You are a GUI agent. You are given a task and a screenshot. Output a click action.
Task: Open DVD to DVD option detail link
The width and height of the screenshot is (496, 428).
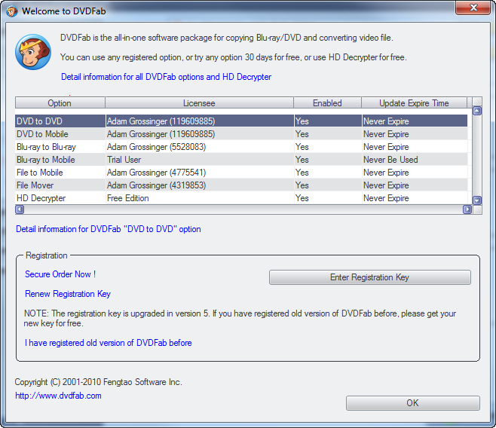(108, 229)
